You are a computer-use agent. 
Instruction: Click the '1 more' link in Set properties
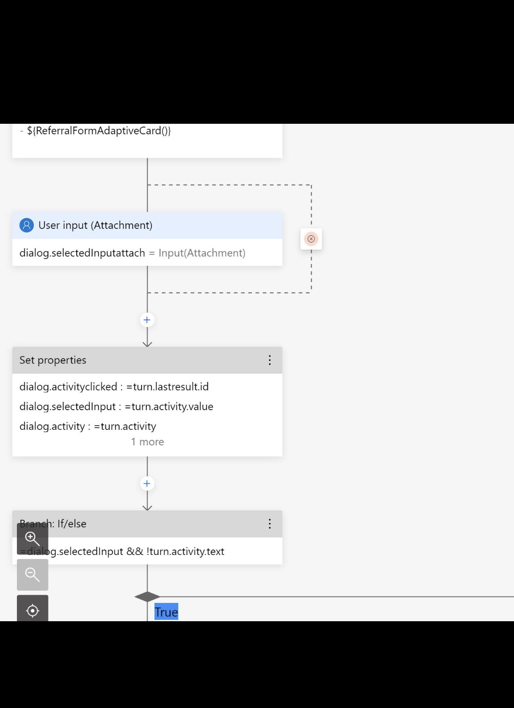(147, 442)
